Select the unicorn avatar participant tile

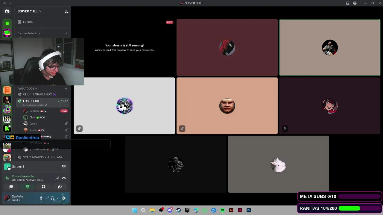(x=124, y=106)
